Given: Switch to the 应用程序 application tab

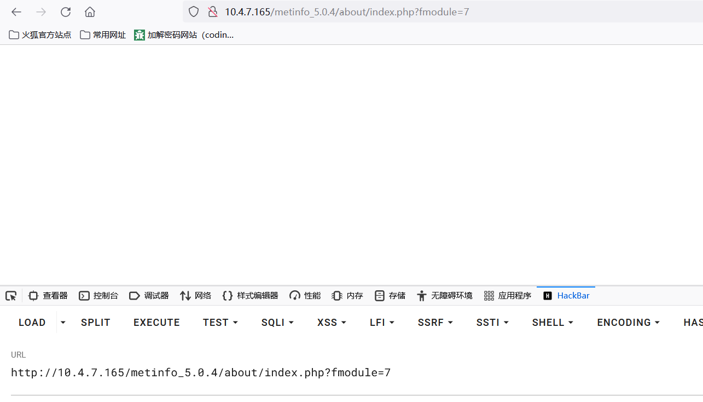Looking at the screenshot, I should (x=508, y=296).
